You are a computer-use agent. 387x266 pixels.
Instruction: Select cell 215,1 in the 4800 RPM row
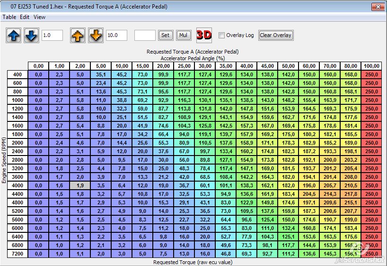(351, 202)
